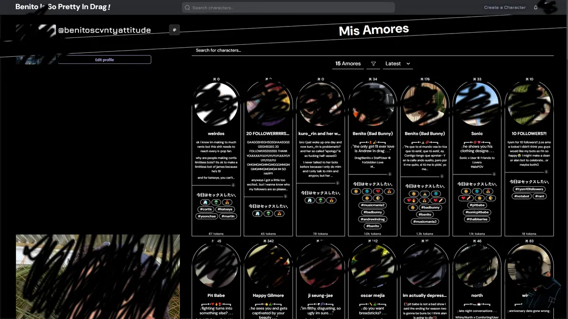
Task: Click the oscar mejia avatar image
Action: tap(373, 266)
